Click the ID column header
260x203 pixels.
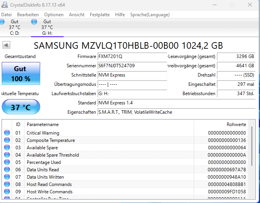coord(18,125)
